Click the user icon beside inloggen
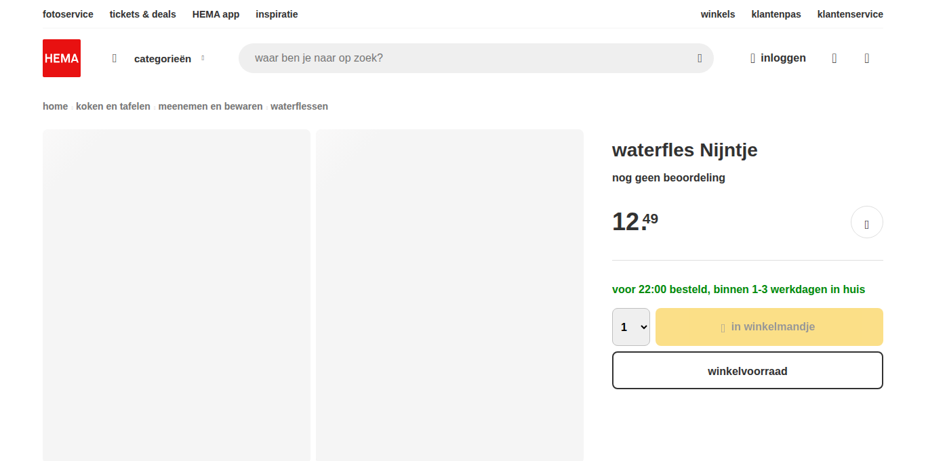 click(x=752, y=59)
